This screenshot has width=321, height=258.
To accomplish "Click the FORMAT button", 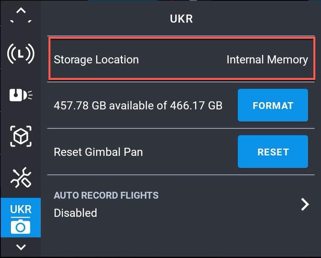I will (273, 105).
